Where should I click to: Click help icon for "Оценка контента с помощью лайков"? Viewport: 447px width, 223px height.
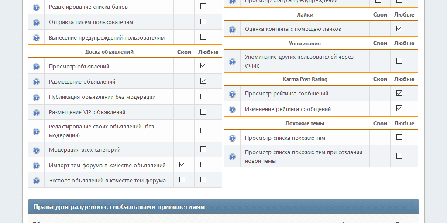tap(232, 30)
